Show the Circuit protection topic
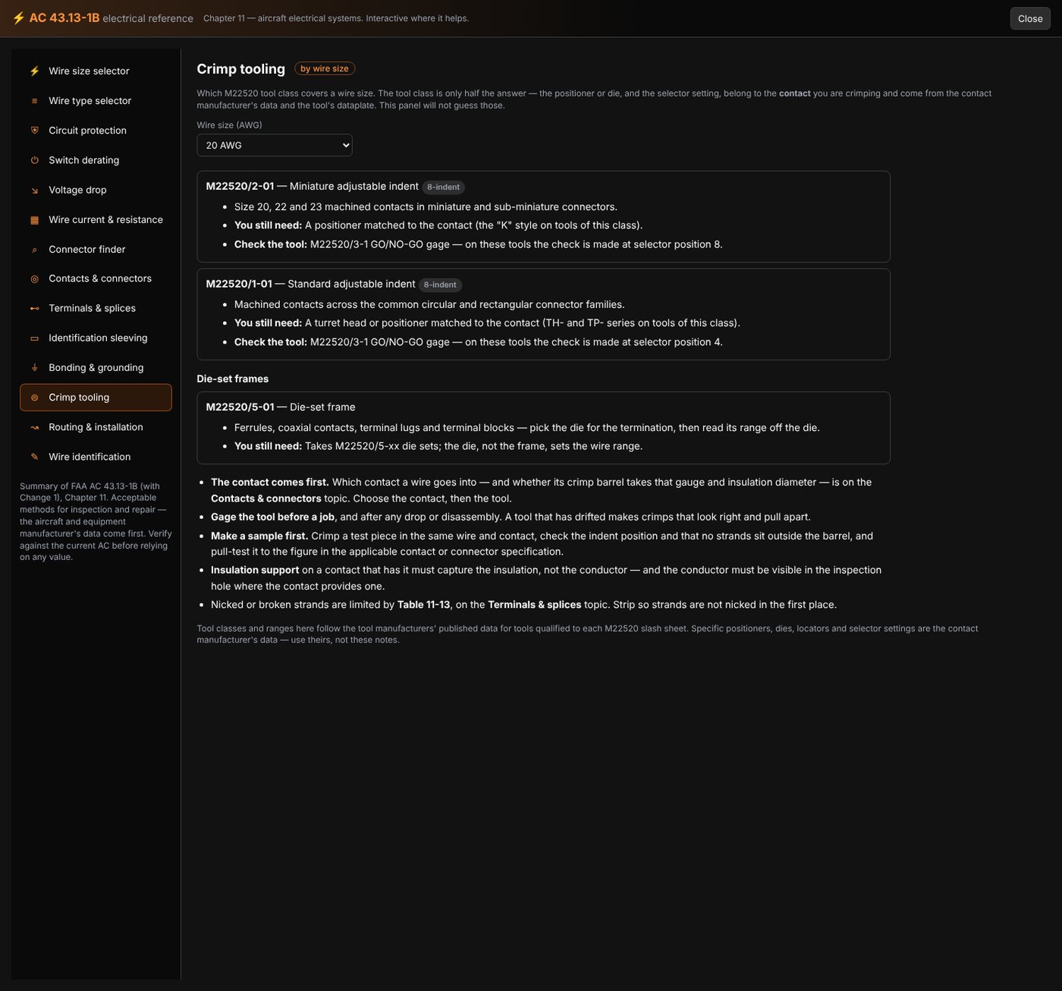 pos(96,131)
